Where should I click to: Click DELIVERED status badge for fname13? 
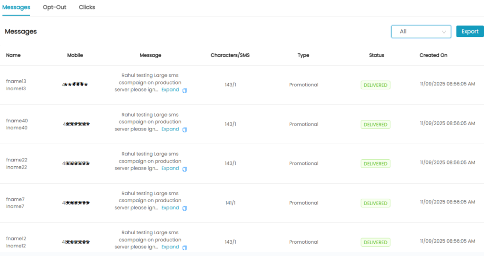click(x=375, y=85)
